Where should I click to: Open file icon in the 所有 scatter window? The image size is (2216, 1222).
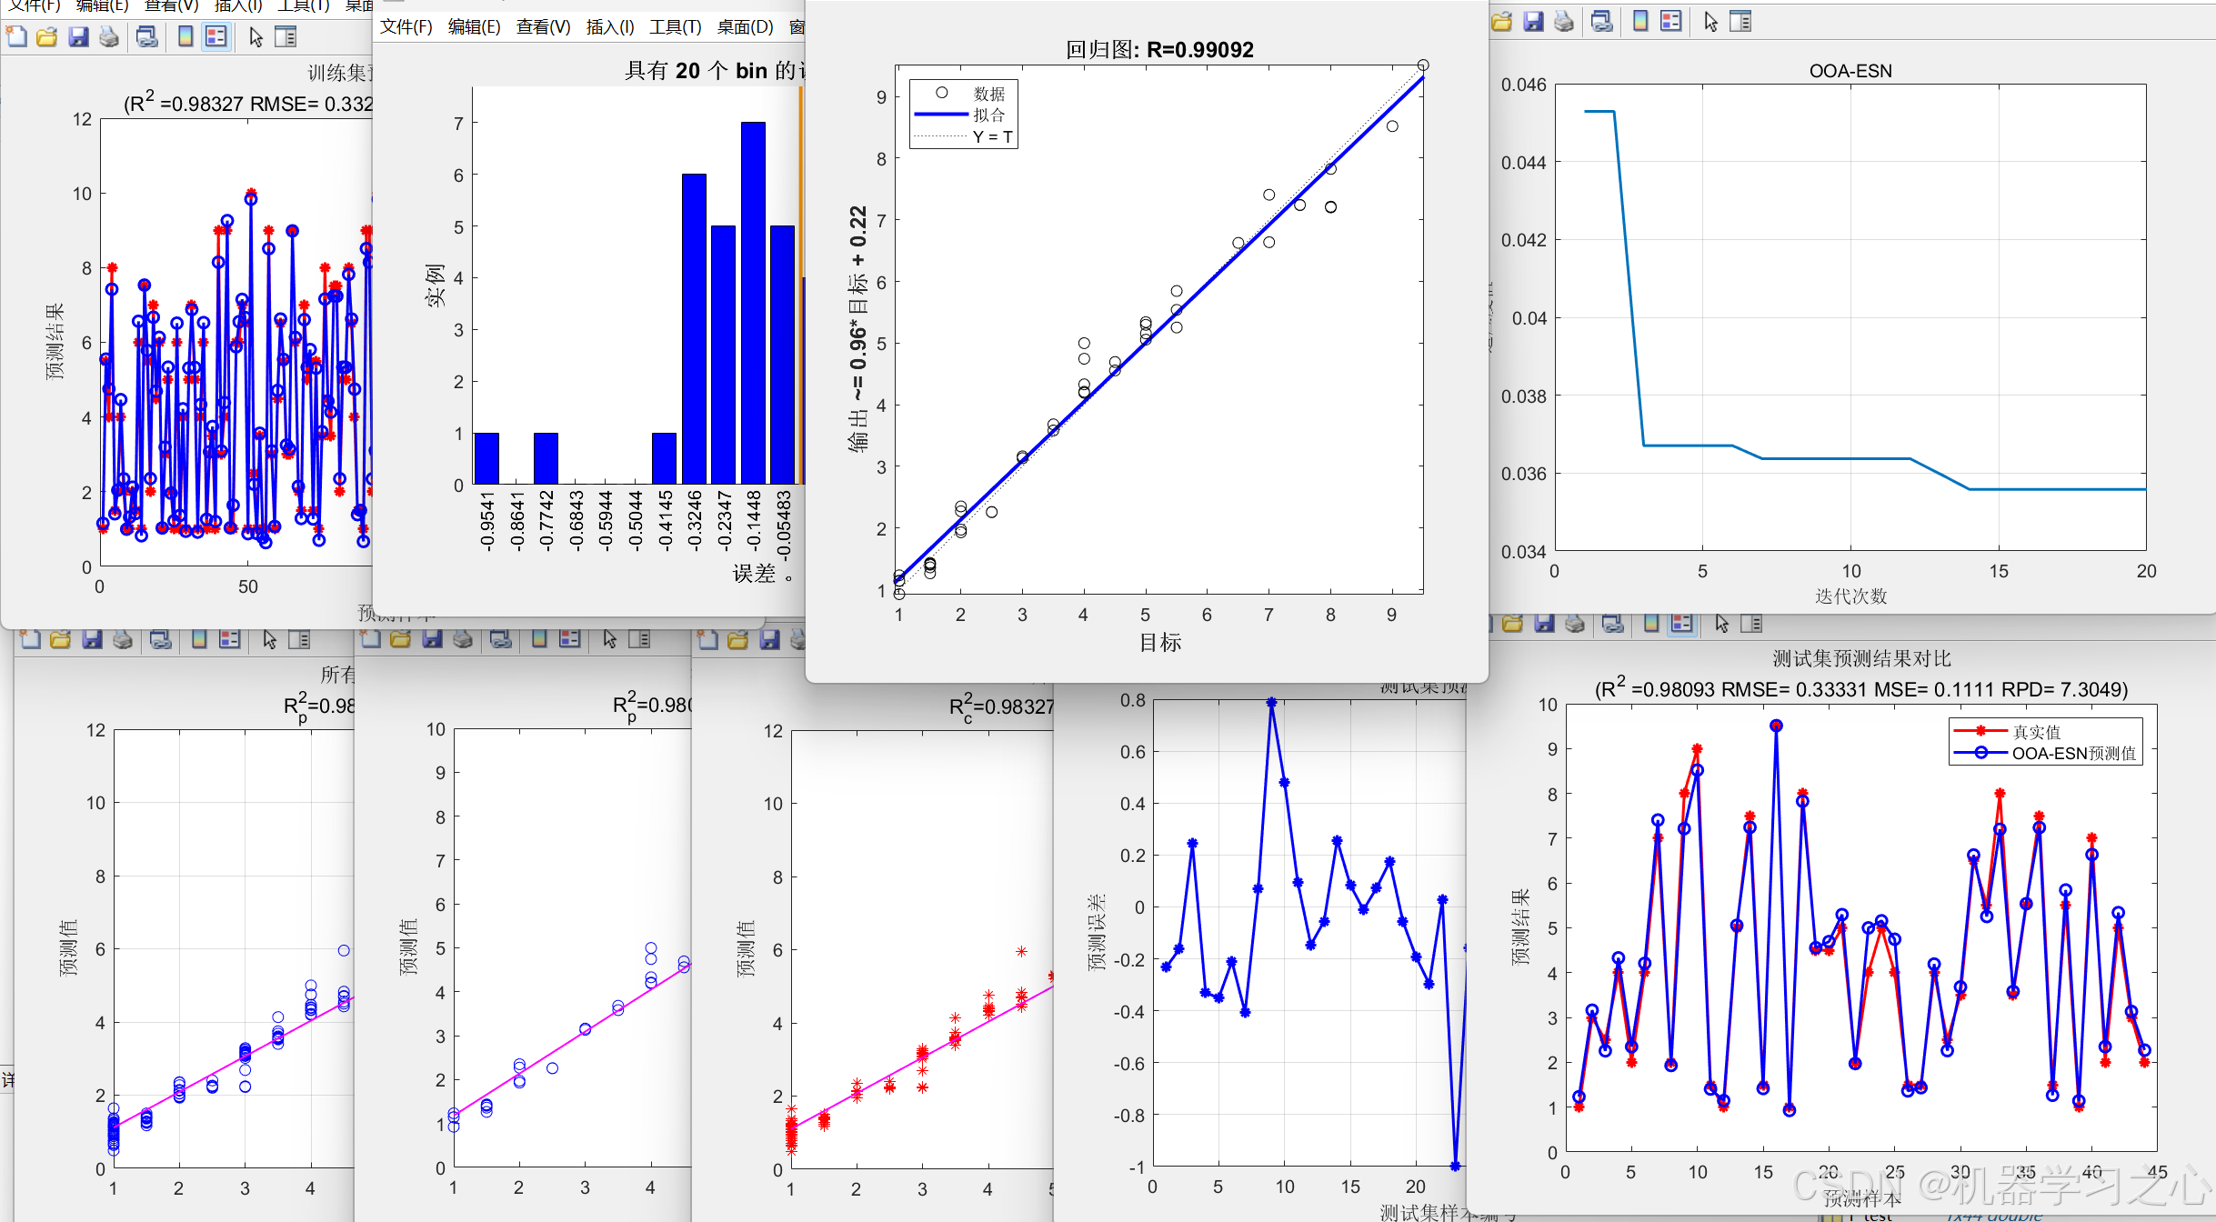click(61, 639)
